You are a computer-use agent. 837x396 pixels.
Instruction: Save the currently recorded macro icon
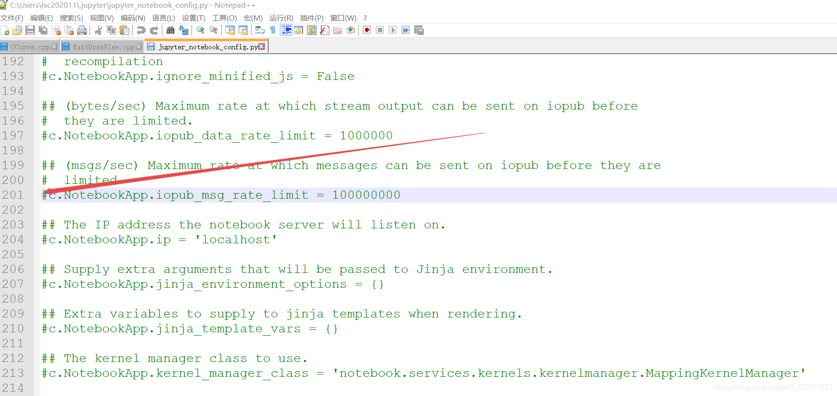click(419, 30)
